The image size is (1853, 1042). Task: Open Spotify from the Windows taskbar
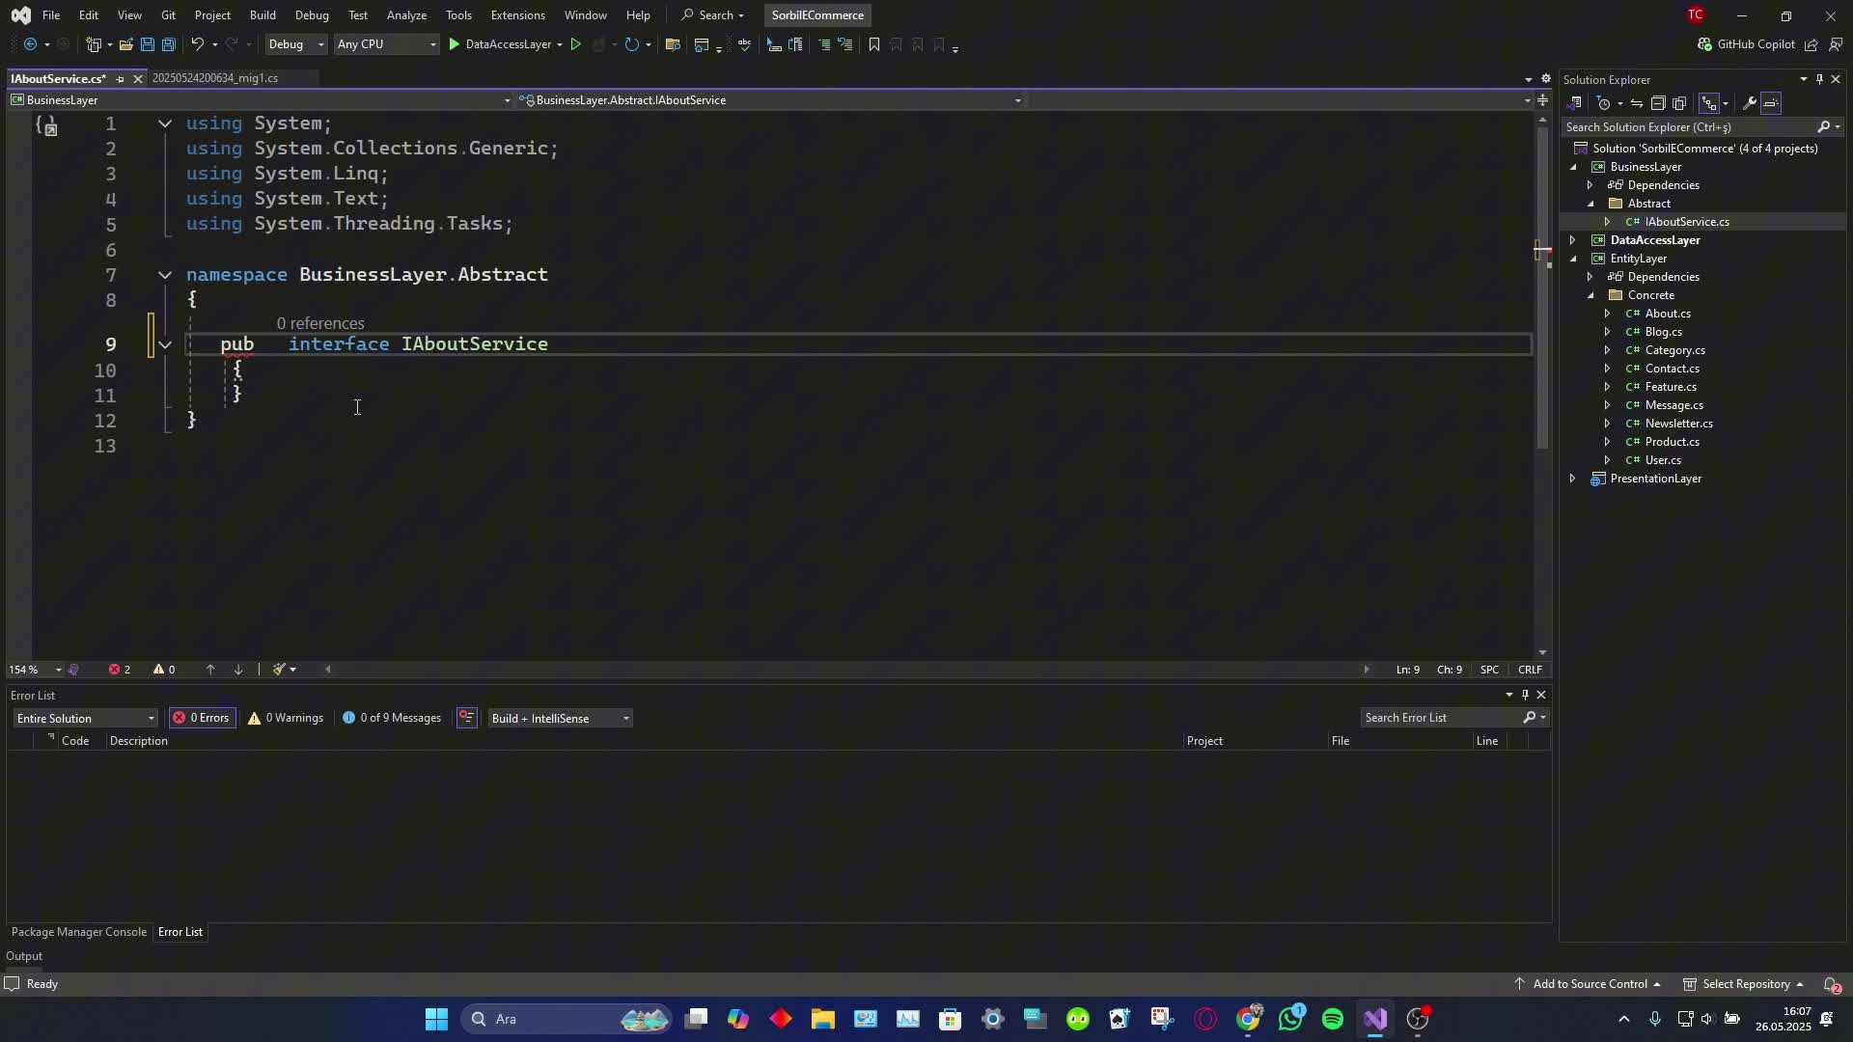coord(1333,1019)
